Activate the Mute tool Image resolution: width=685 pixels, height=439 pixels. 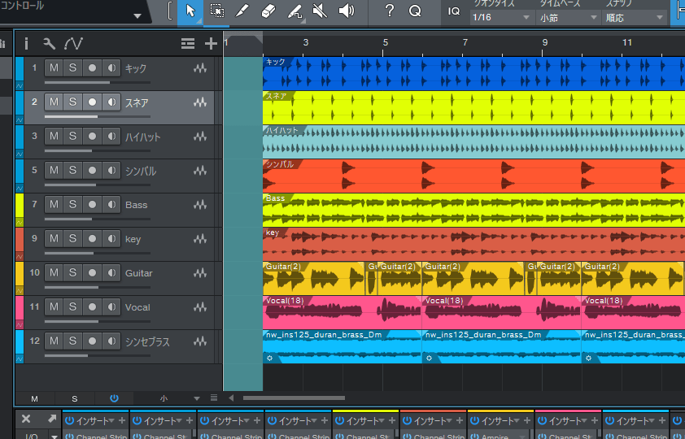(321, 11)
